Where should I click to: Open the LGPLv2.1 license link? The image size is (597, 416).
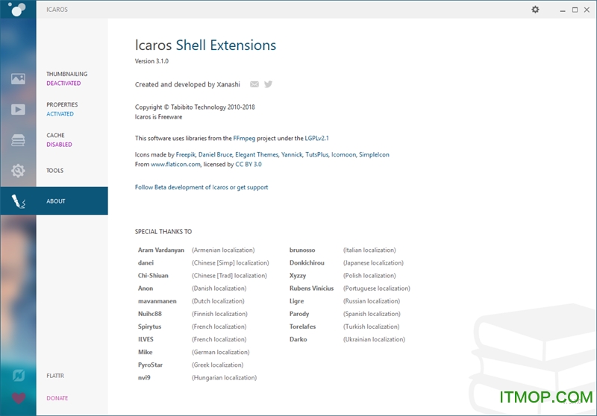point(316,138)
